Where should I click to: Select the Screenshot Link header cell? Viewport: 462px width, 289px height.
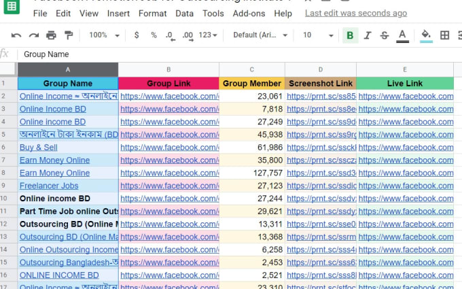click(321, 84)
